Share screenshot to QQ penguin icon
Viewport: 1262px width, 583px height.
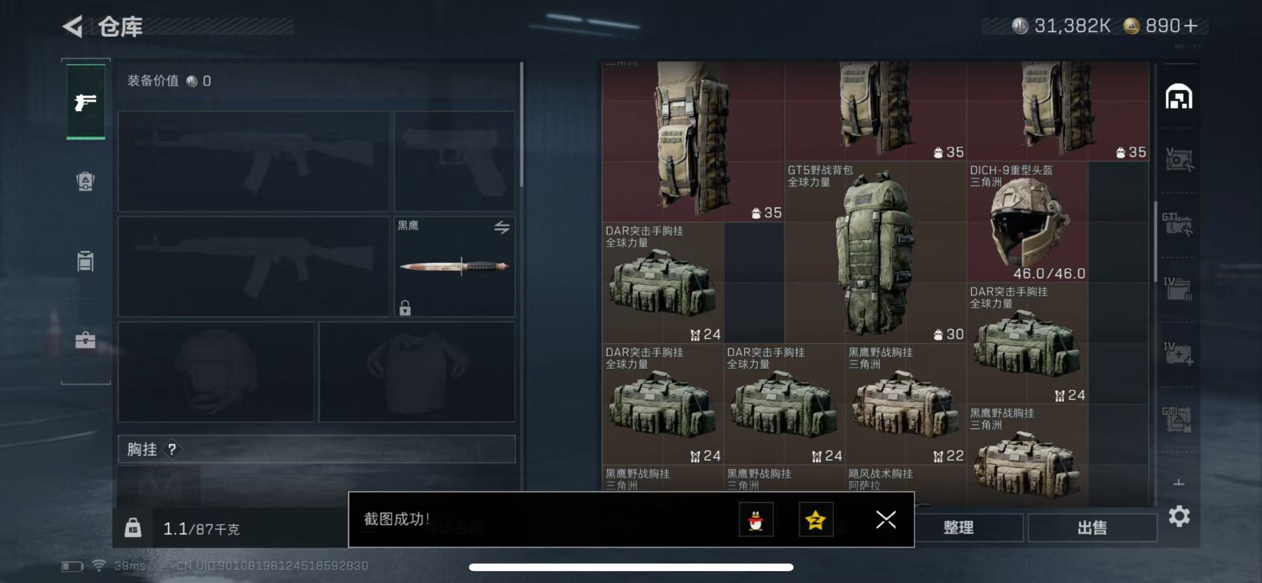756,520
